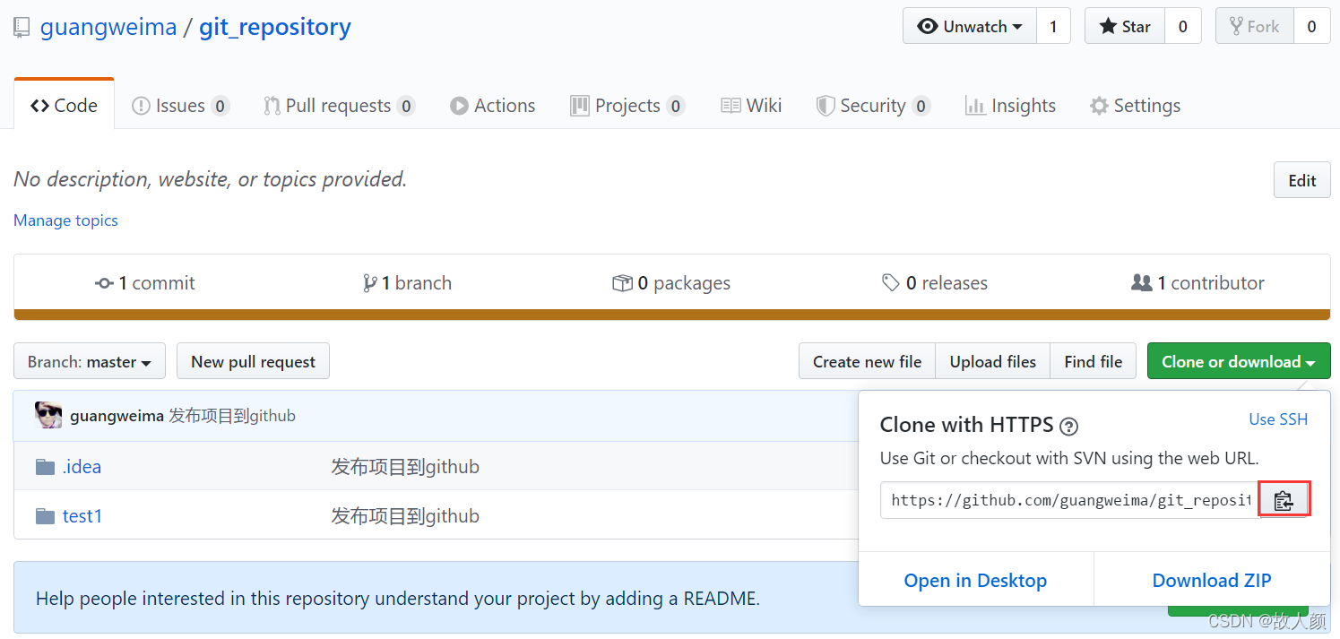1340x639 pixels.
Task: Click the watchers count of 1
Action: pyautogui.click(x=1053, y=27)
